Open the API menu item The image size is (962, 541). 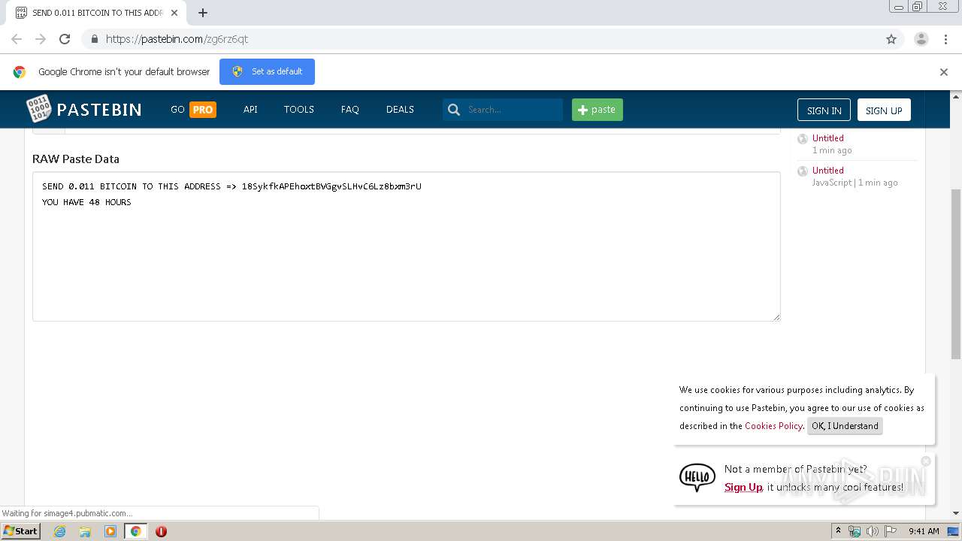pyautogui.click(x=250, y=110)
